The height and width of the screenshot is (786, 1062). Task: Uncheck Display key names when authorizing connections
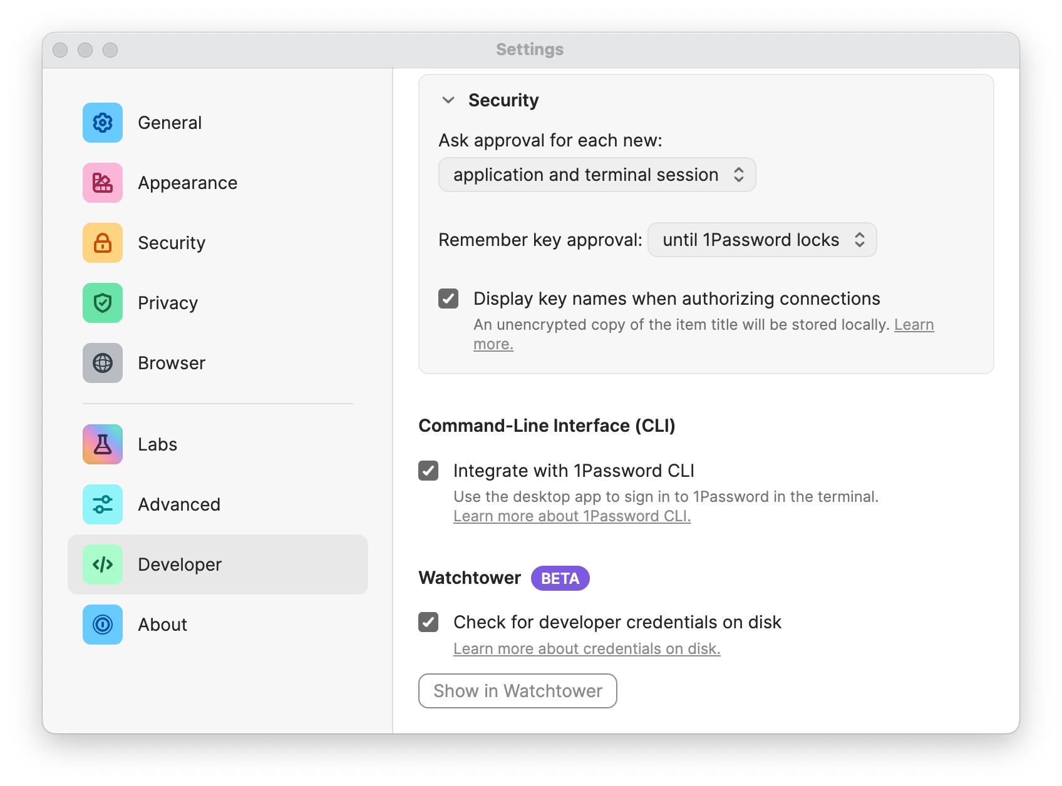point(448,299)
